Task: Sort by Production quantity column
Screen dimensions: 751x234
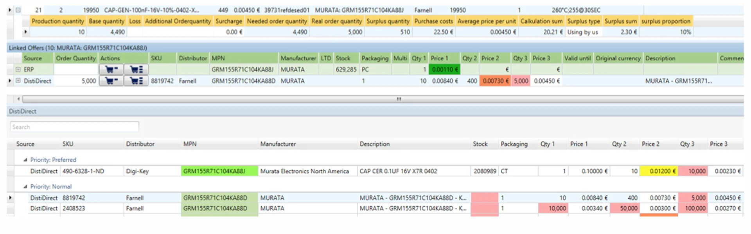Action: 58,21
